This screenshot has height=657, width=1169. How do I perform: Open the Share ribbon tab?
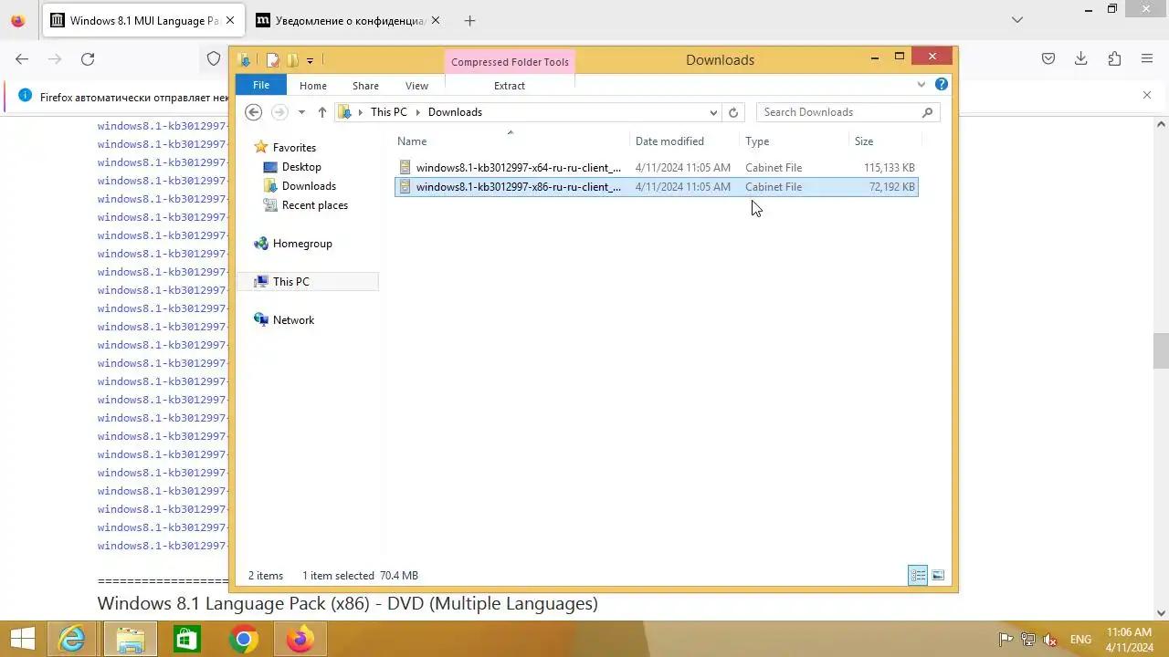pos(365,85)
